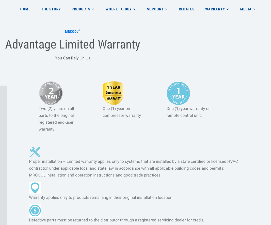Click the dollar sign credit icon

35,211
